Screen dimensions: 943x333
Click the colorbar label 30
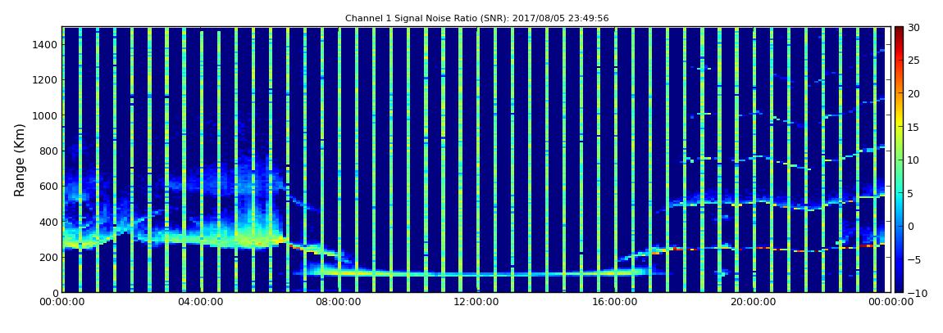913,27
